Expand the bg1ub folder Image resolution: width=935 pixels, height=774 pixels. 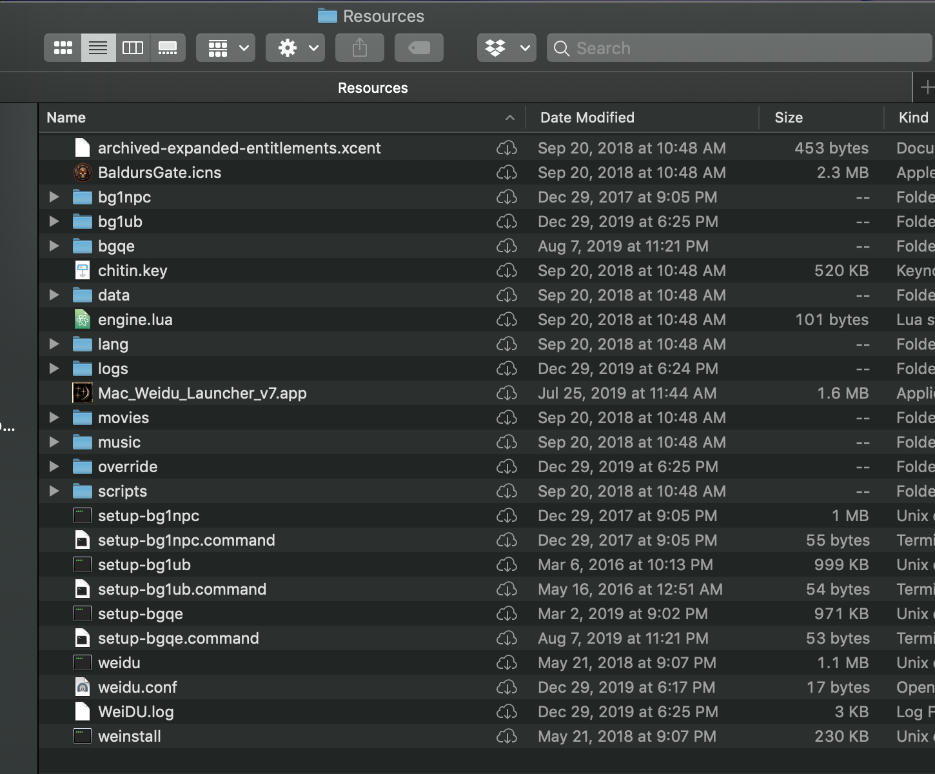(54, 221)
